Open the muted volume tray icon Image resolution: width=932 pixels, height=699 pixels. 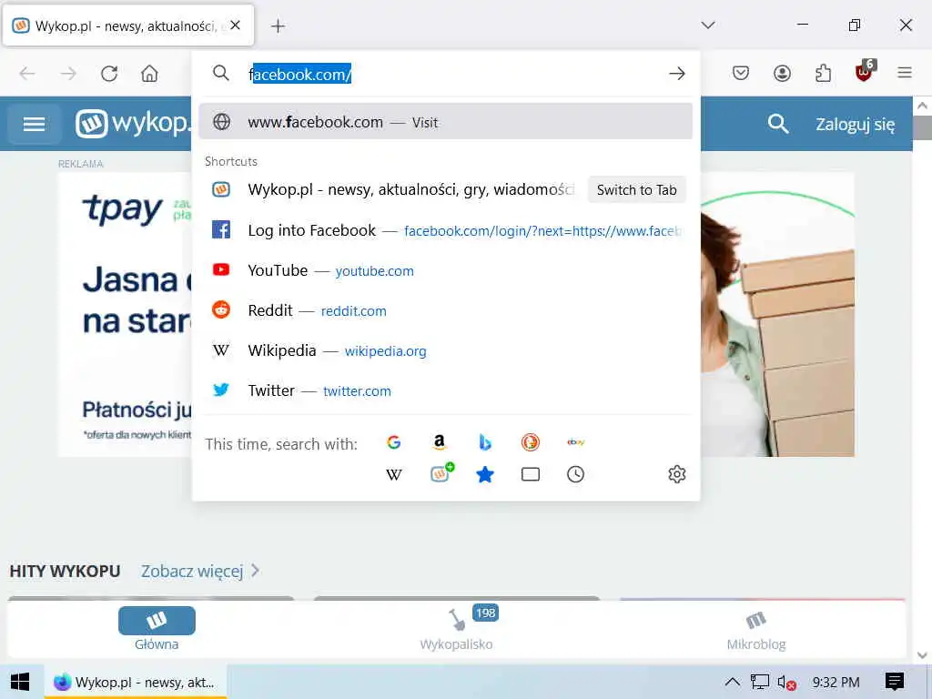tap(786, 683)
